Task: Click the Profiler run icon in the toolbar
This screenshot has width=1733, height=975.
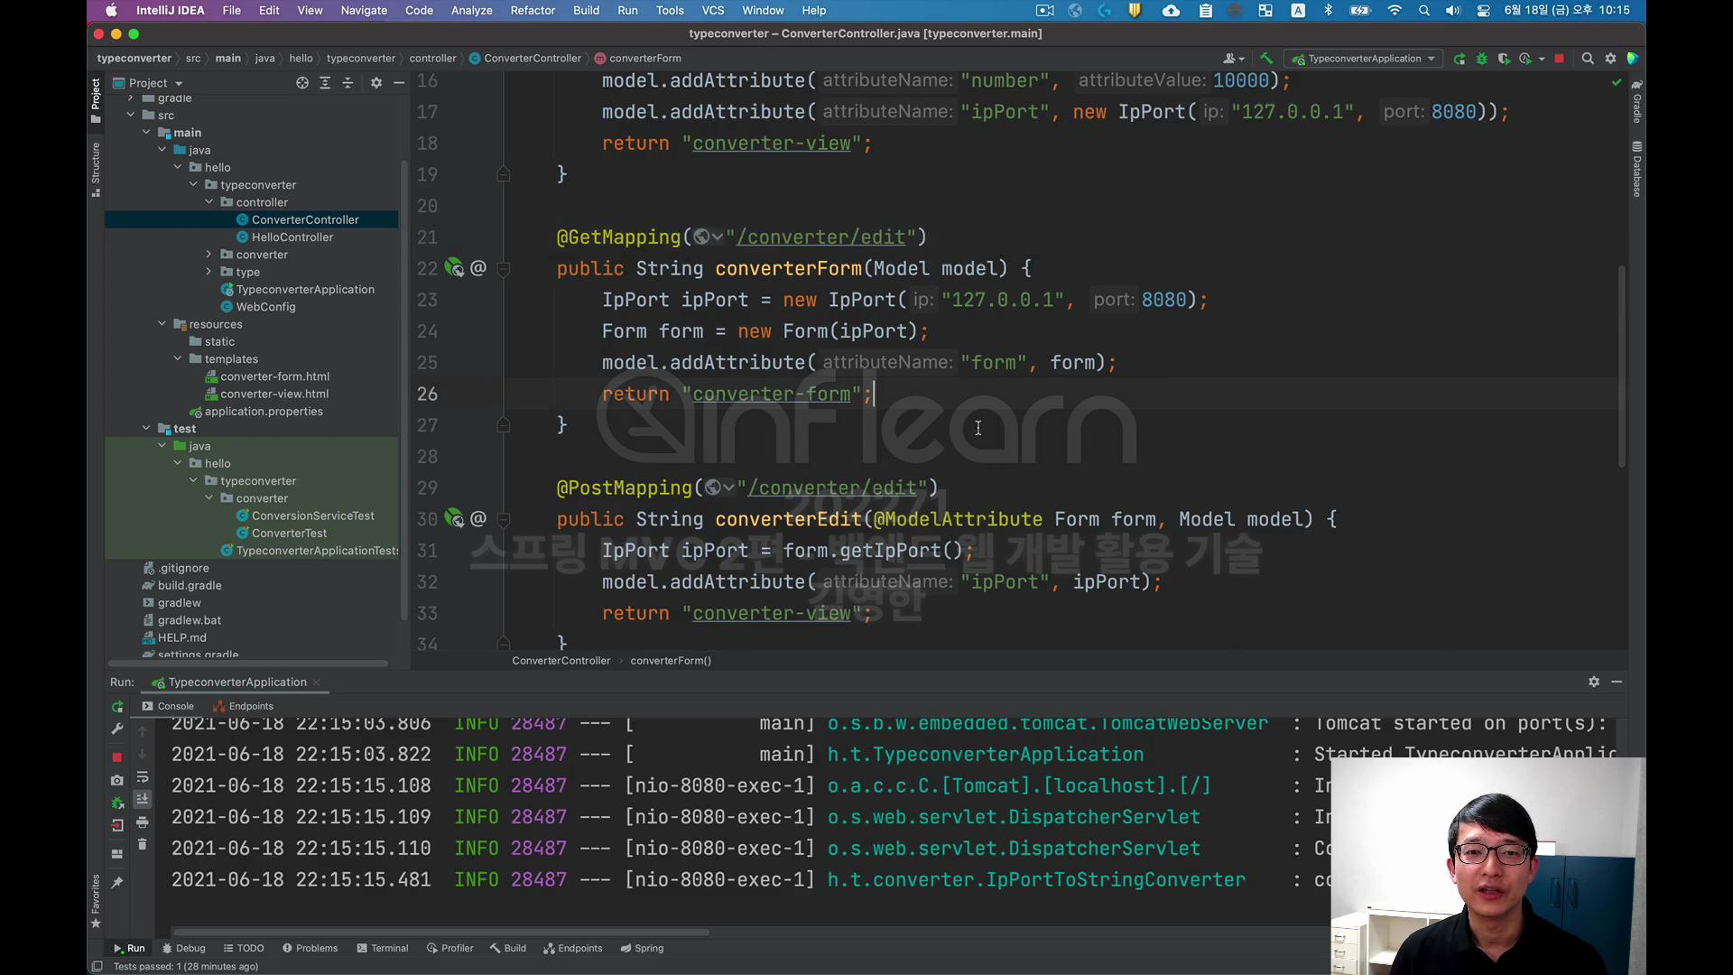Action: pyautogui.click(x=1525, y=59)
